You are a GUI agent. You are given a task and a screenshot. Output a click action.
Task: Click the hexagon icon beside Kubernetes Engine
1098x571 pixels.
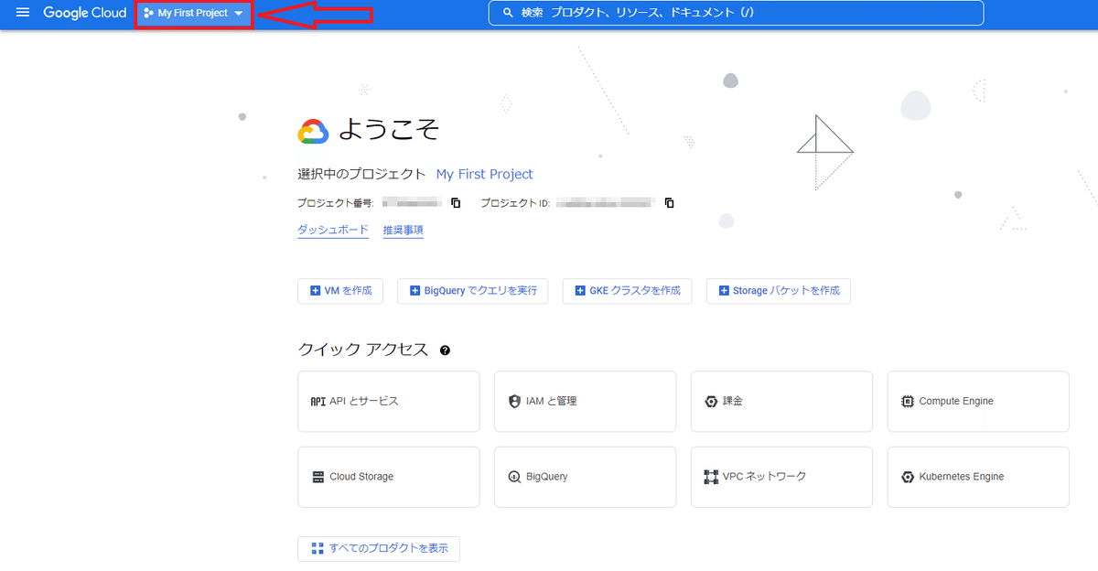908,477
